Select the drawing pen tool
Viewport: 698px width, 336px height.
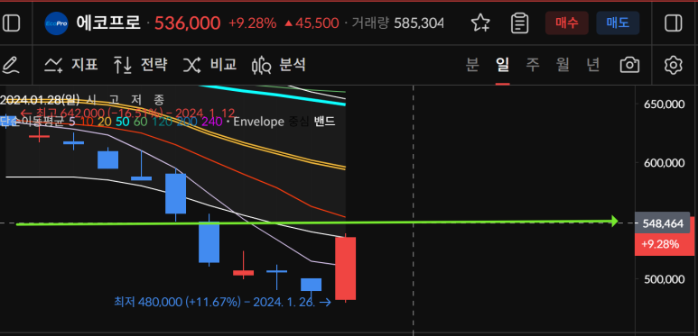(x=11, y=65)
